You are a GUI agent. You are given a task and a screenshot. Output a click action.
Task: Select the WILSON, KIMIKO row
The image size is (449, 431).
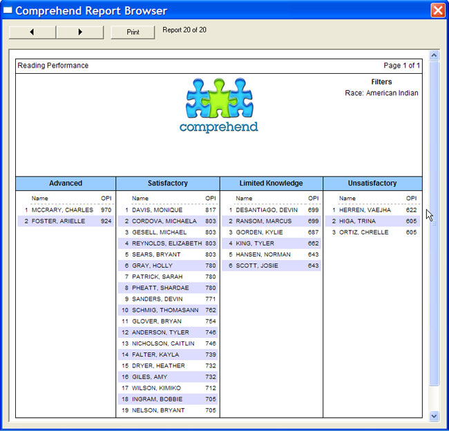(168, 388)
